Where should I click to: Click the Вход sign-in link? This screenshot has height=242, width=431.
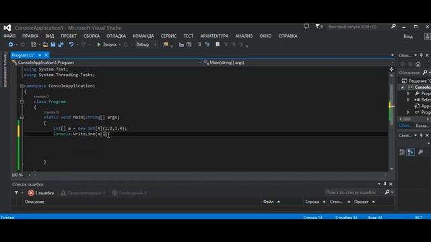[408, 36]
